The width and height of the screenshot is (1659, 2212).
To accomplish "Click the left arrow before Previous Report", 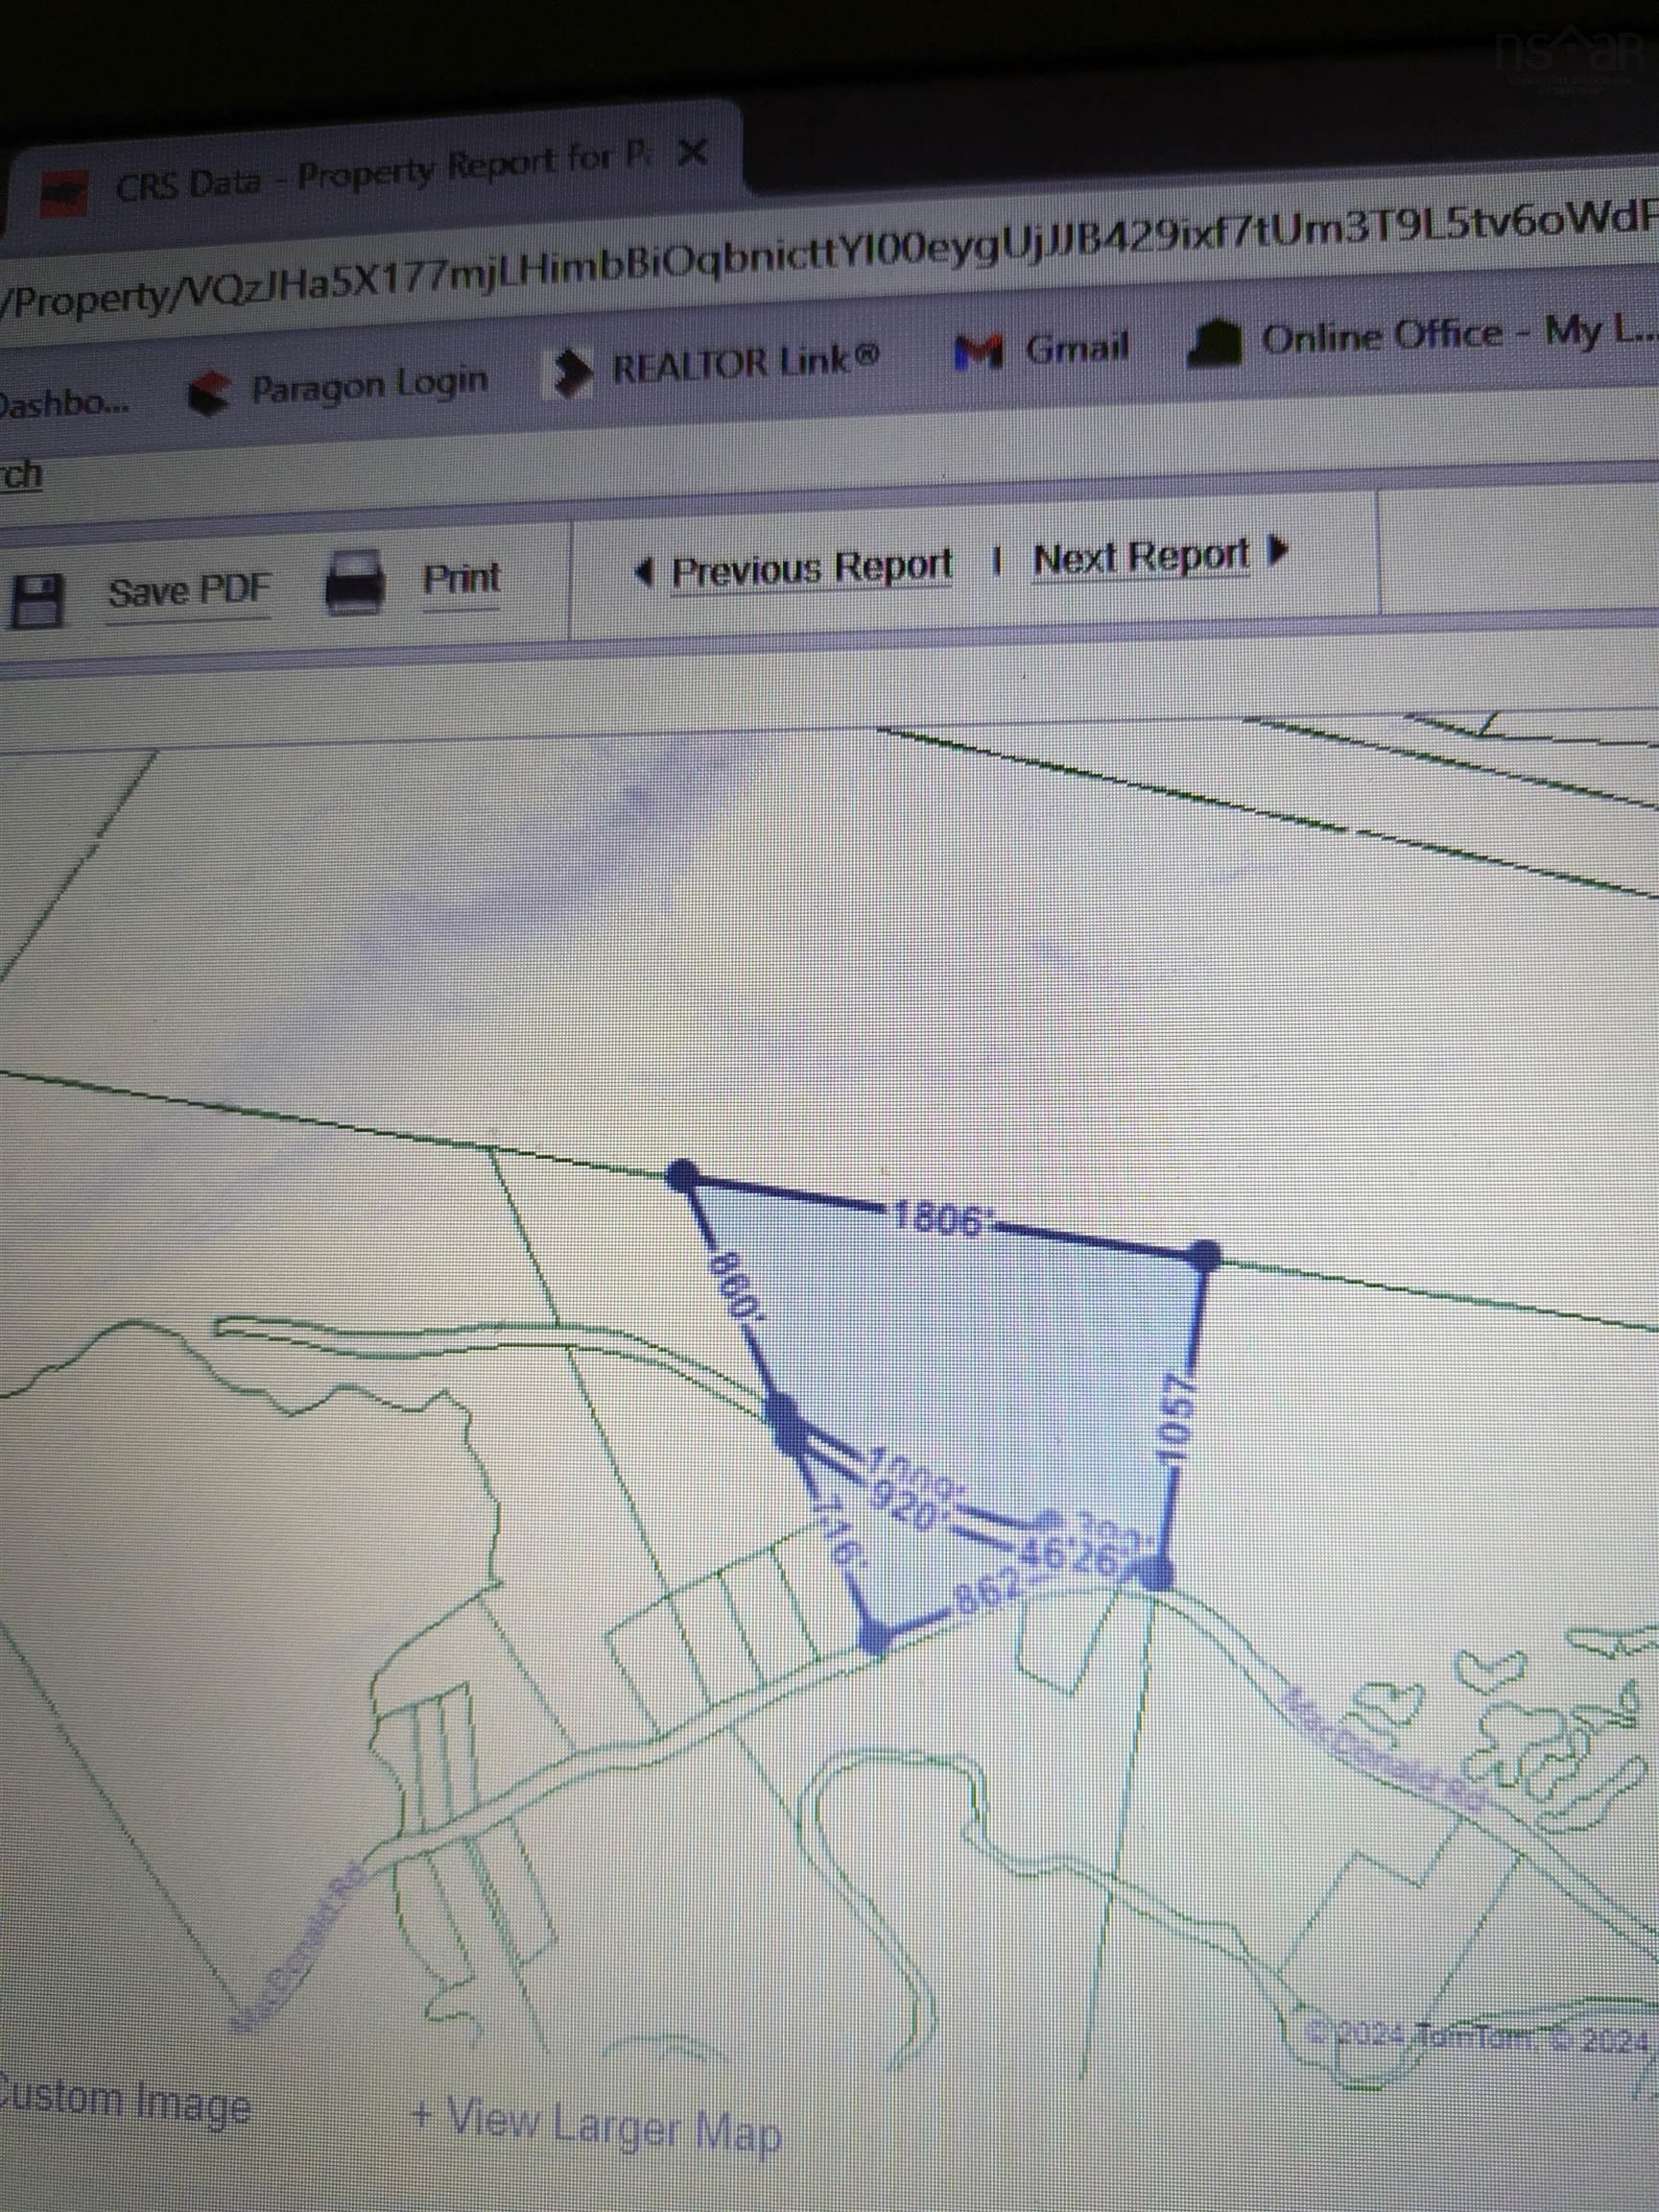I will pyautogui.click(x=646, y=573).
